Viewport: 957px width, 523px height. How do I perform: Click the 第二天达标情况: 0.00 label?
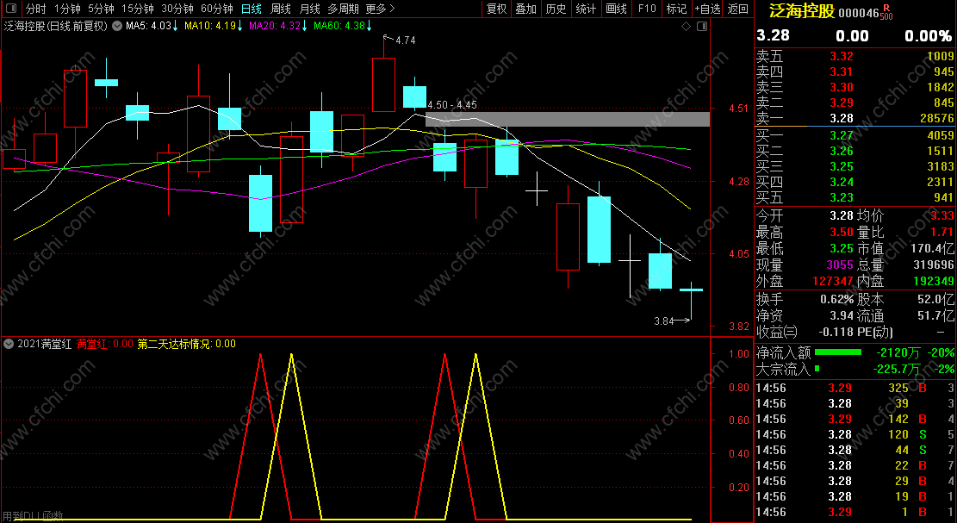[186, 344]
